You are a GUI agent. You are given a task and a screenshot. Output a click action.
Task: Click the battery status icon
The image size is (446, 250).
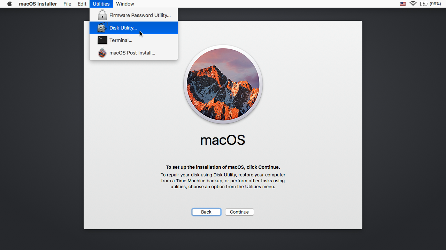pyautogui.click(x=425, y=4)
